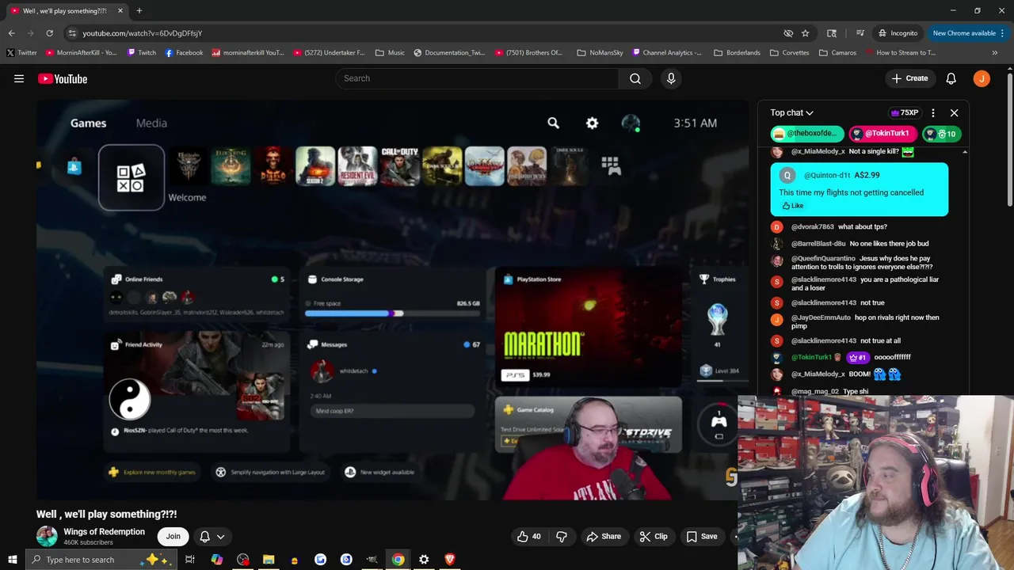The image size is (1014, 570).
Task: Open live chat options three-dot menu
Action: coord(933,113)
